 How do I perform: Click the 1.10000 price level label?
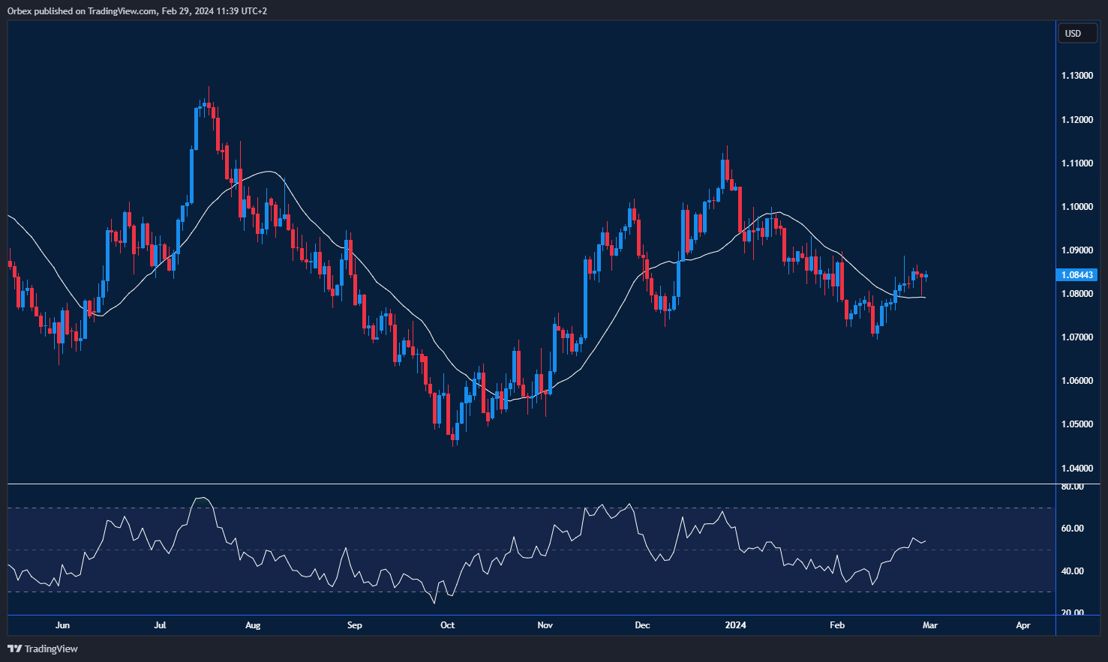click(x=1076, y=207)
